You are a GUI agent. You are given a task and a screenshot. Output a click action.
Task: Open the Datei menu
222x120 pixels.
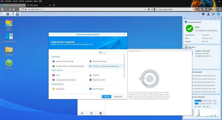(x=2, y=1)
